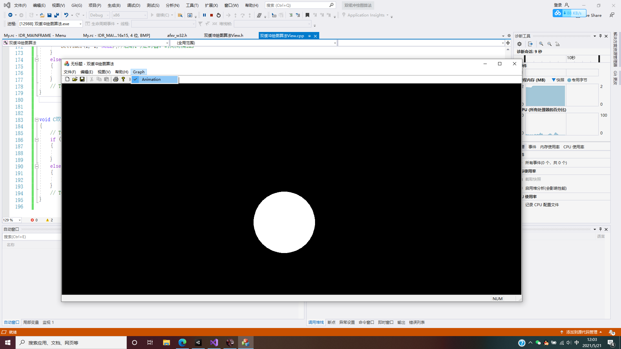The height and width of the screenshot is (349, 621).
Task: Open Visual Studio from the taskbar
Action: (214, 343)
